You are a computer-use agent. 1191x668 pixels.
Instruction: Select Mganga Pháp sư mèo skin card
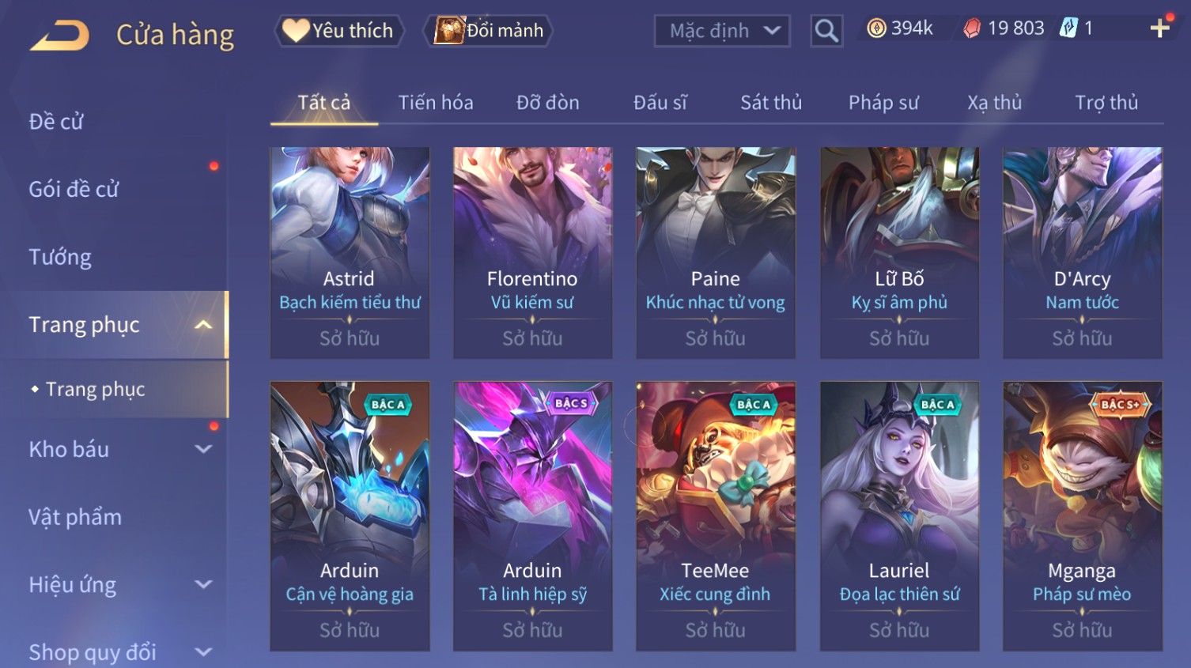[x=1082, y=516]
